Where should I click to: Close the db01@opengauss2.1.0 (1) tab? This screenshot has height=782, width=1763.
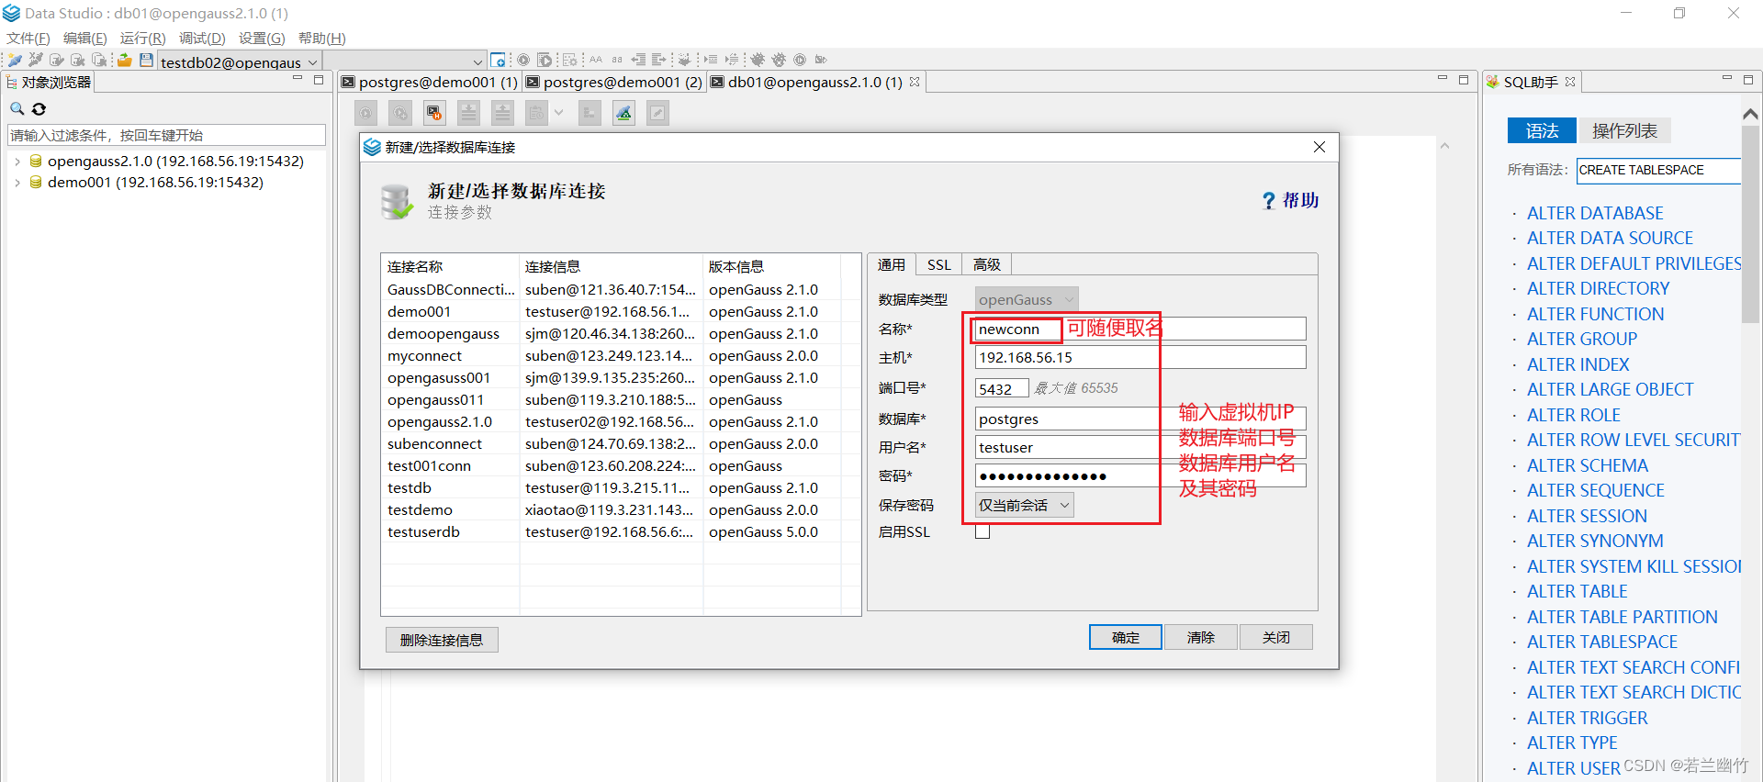coord(915,82)
